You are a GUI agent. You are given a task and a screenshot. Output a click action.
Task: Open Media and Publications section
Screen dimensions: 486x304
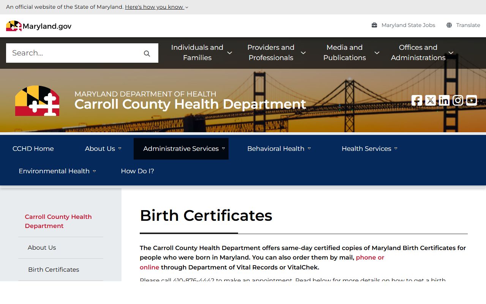point(344,53)
